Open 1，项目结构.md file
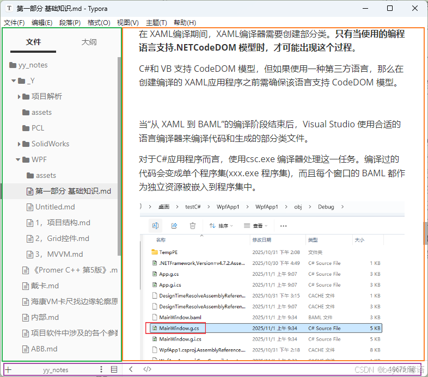 (58, 223)
